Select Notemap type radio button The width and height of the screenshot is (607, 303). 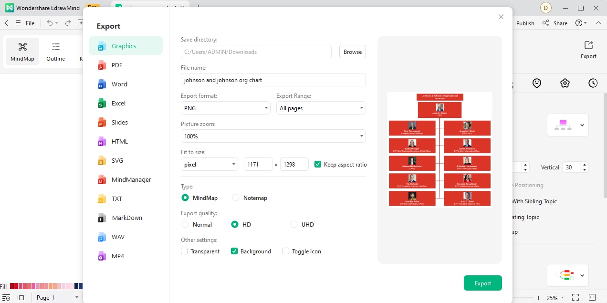236,198
